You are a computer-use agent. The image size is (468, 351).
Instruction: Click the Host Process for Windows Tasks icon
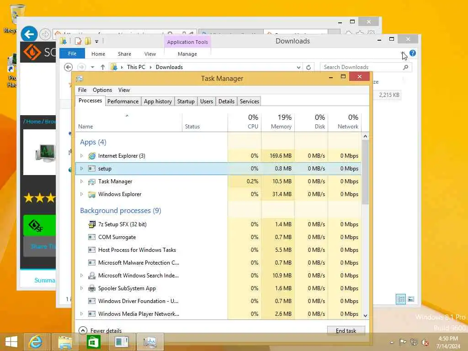coord(92,250)
